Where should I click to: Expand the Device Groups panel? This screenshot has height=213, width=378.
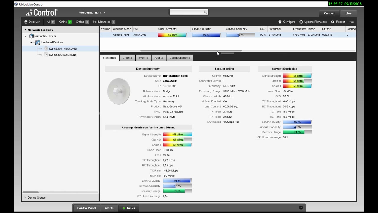25,197
